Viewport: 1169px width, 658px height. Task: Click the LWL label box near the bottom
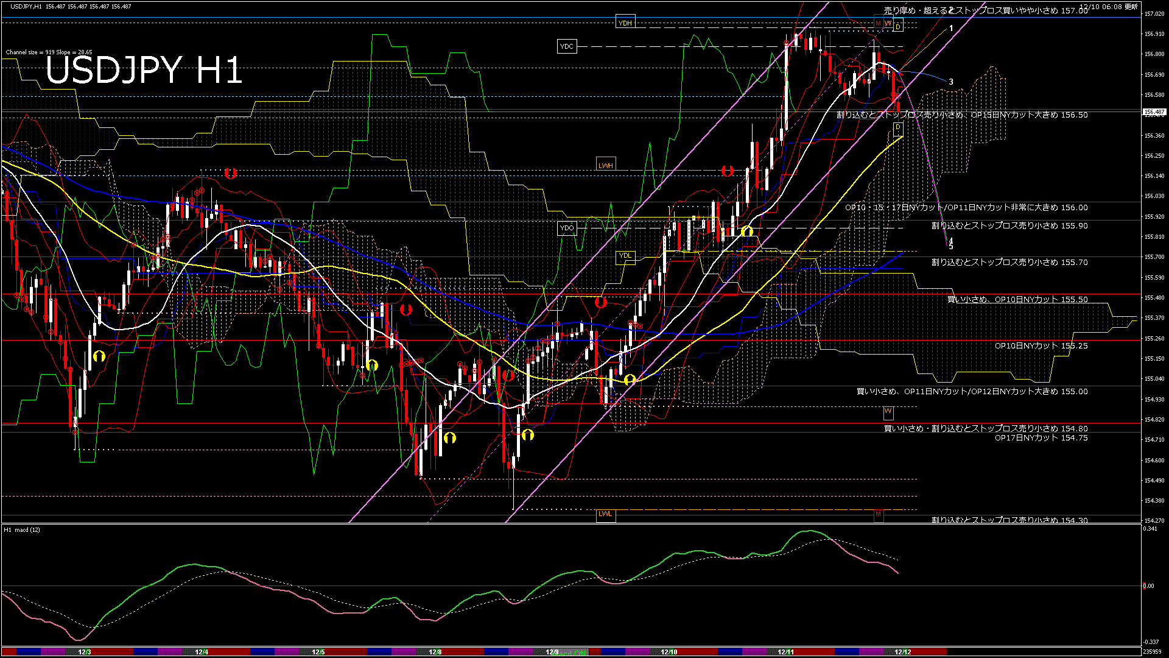pyautogui.click(x=606, y=515)
